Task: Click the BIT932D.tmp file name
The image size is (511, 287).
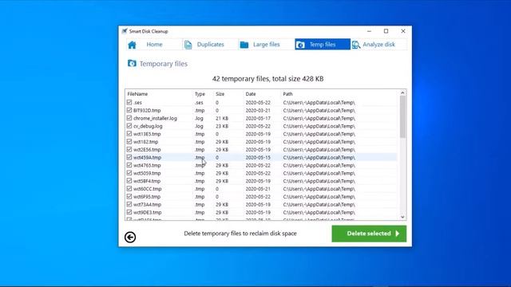Action: [147, 111]
